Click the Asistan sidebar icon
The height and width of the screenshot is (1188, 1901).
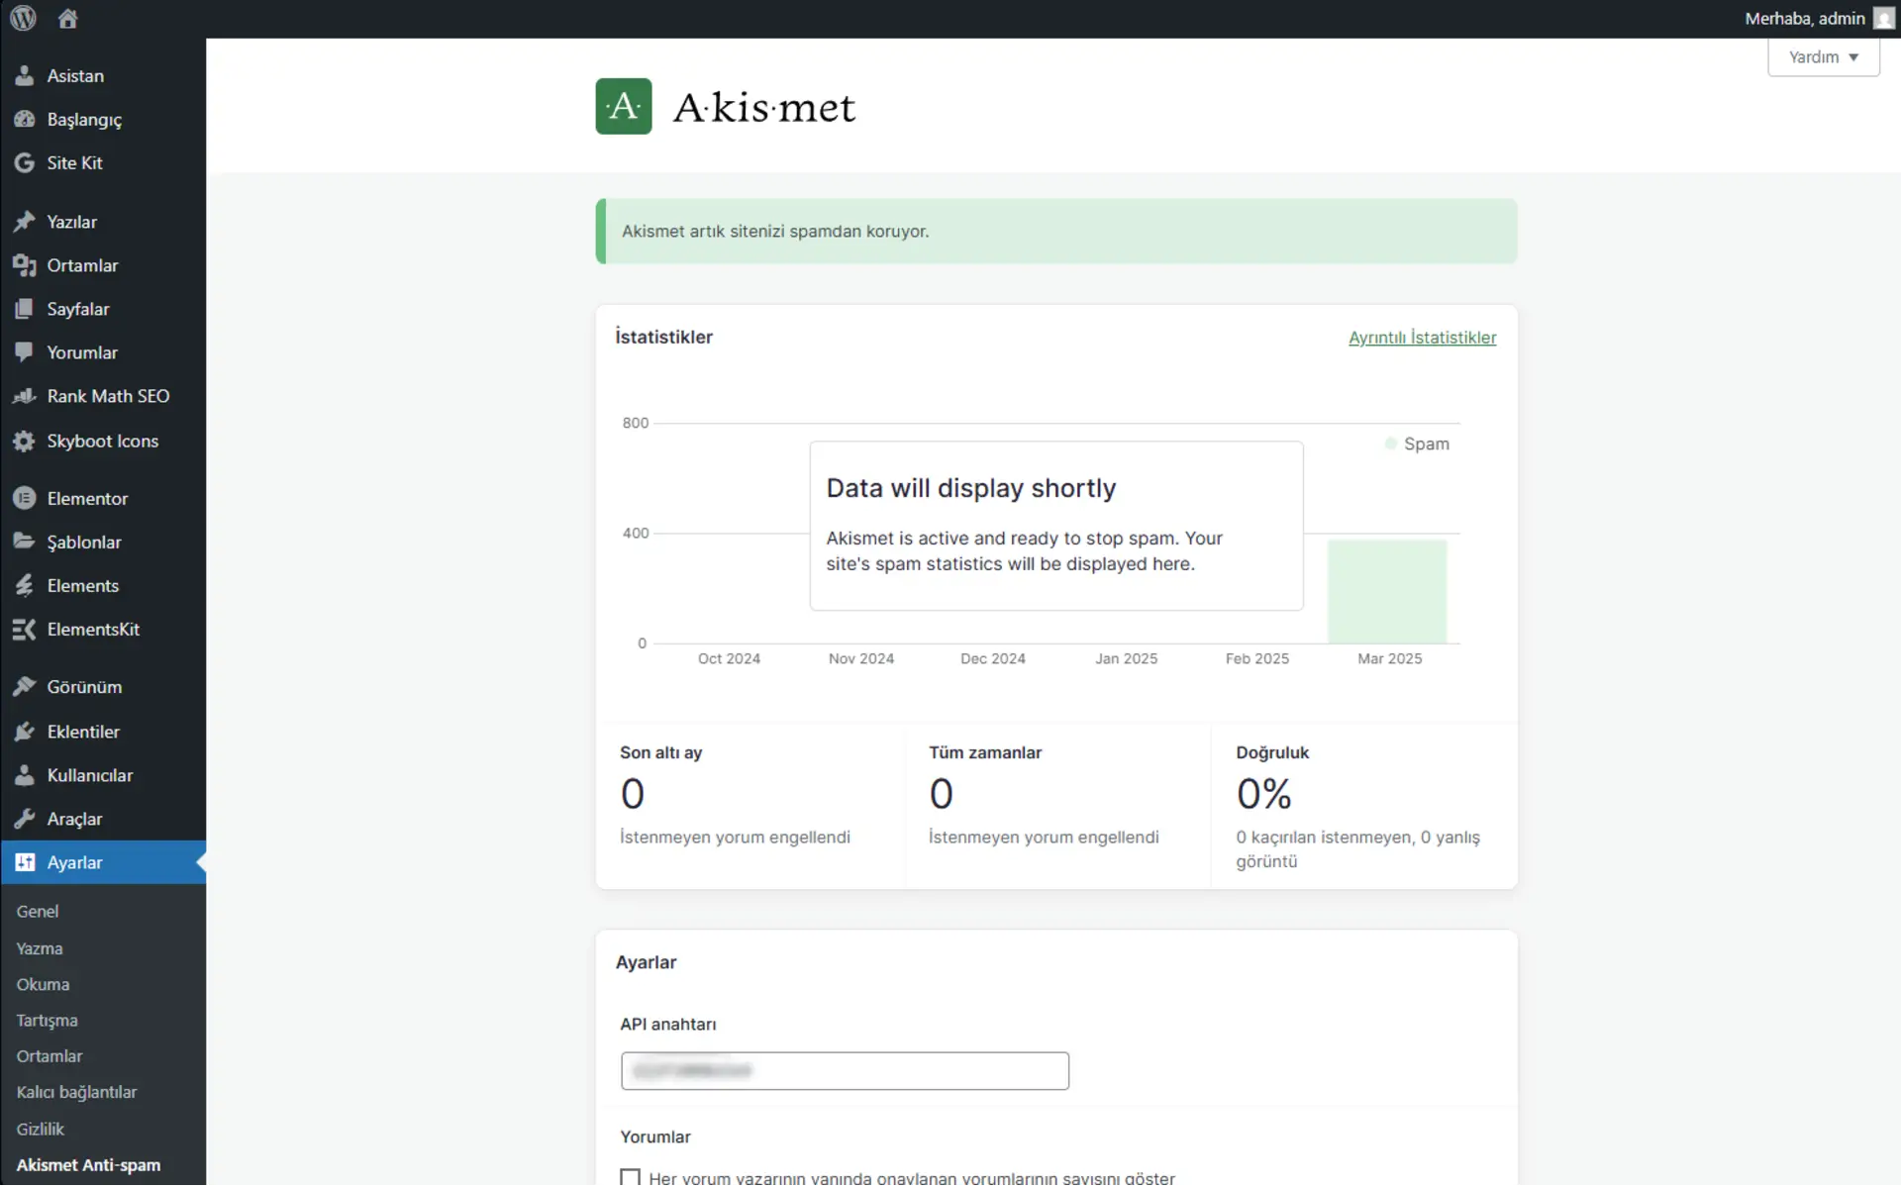[25, 76]
